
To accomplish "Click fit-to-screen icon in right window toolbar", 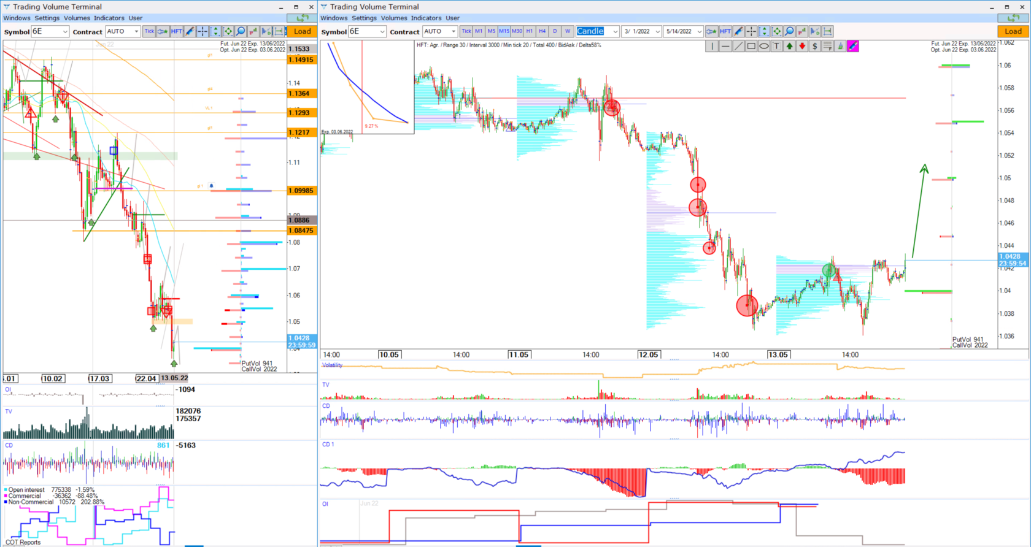I will coord(777,31).
